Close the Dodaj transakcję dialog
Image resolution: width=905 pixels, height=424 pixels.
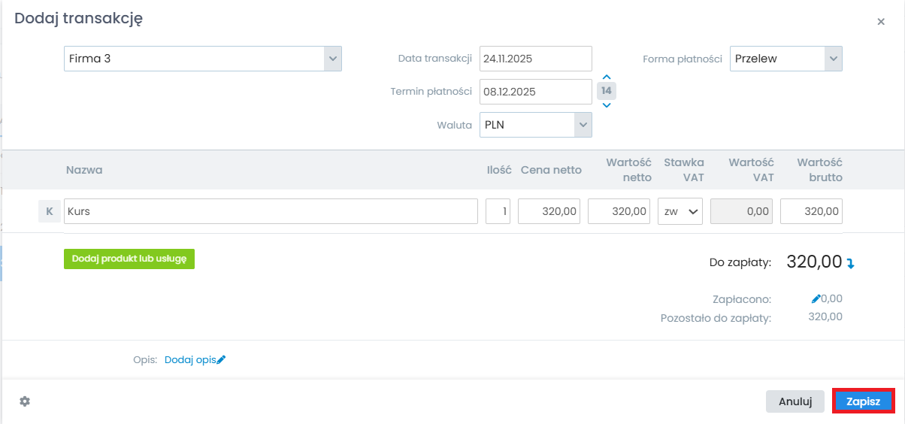(881, 22)
